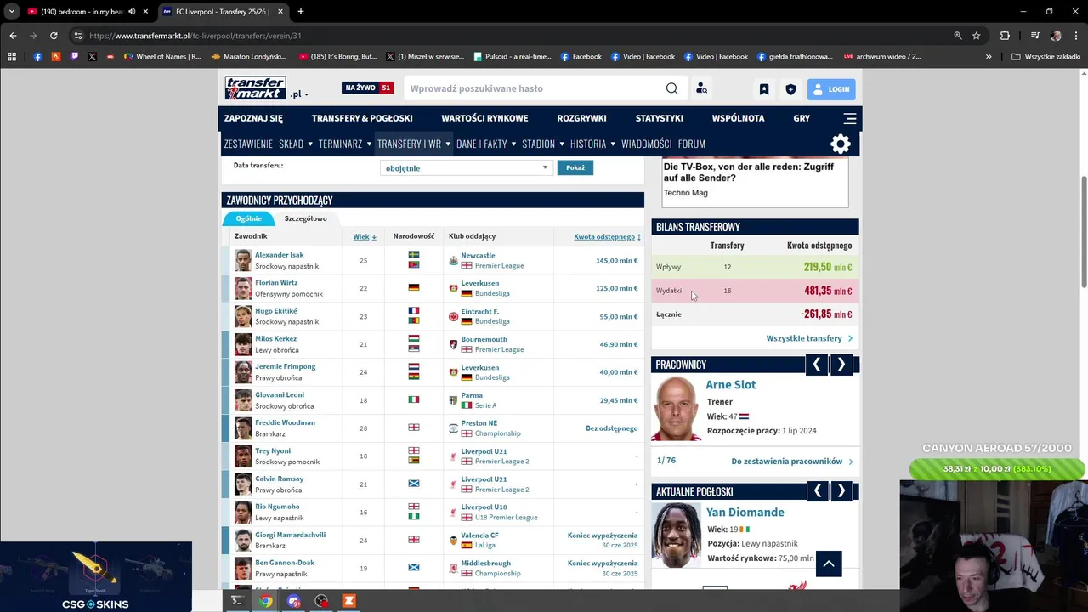The width and height of the screenshot is (1088, 612).
Task: Expand the Historia submenu
Action: click(613, 144)
